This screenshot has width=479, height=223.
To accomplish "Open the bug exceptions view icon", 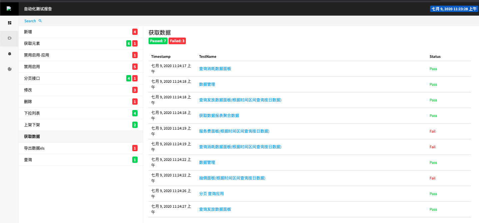I will tap(9, 54).
